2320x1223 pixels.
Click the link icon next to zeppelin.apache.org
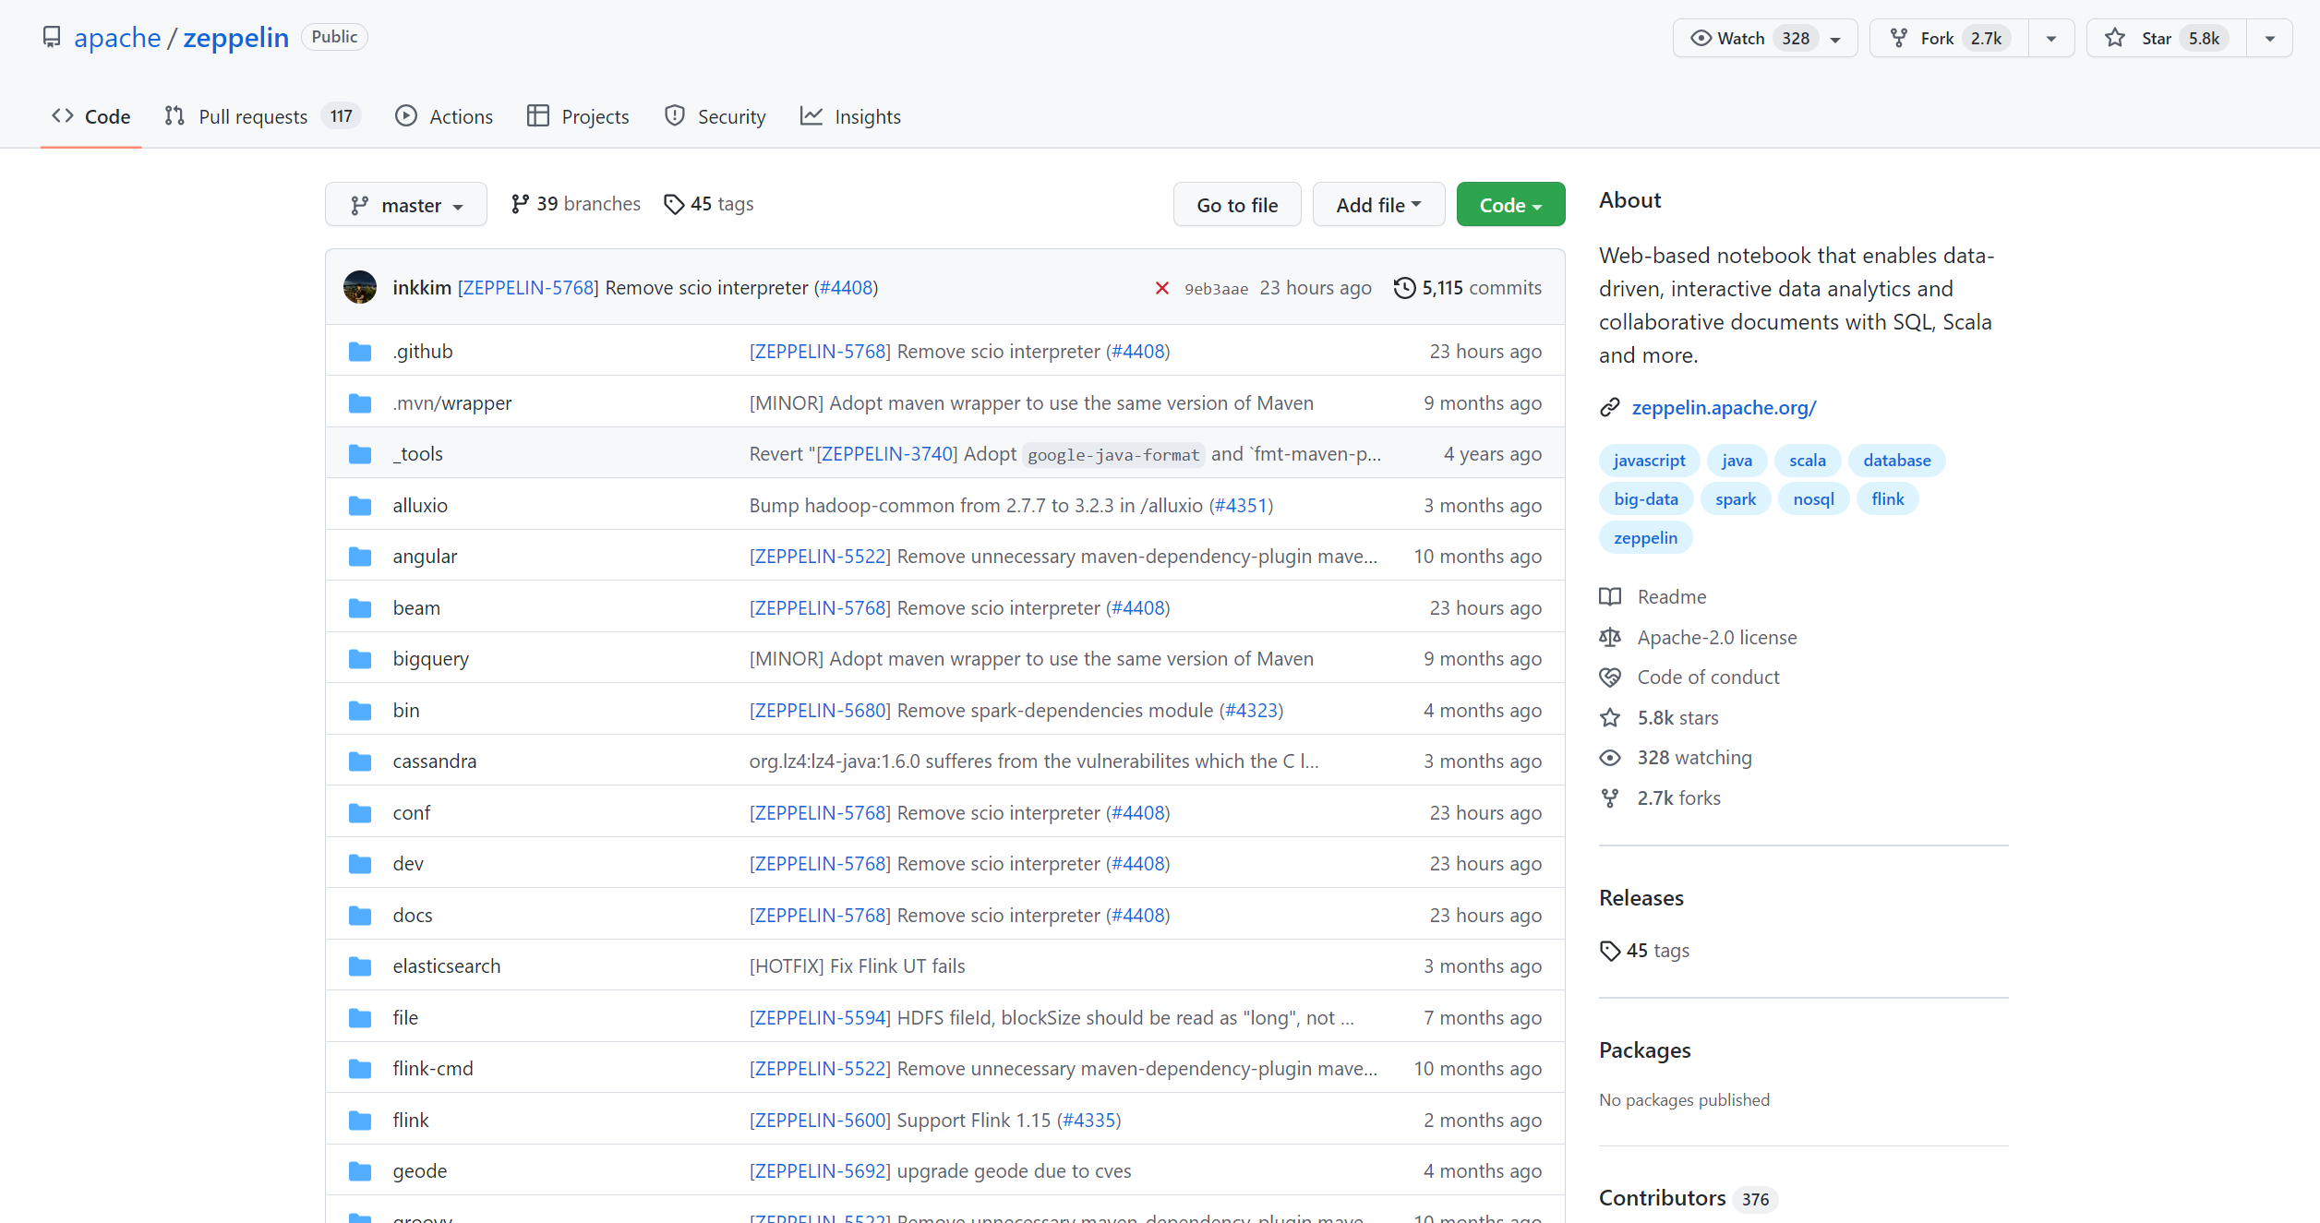(x=1610, y=407)
